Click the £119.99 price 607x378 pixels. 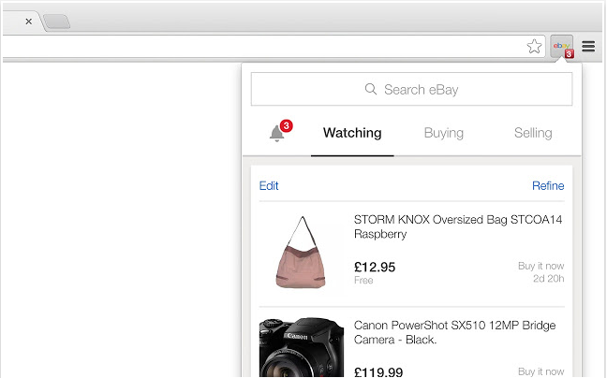click(x=378, y=372)
